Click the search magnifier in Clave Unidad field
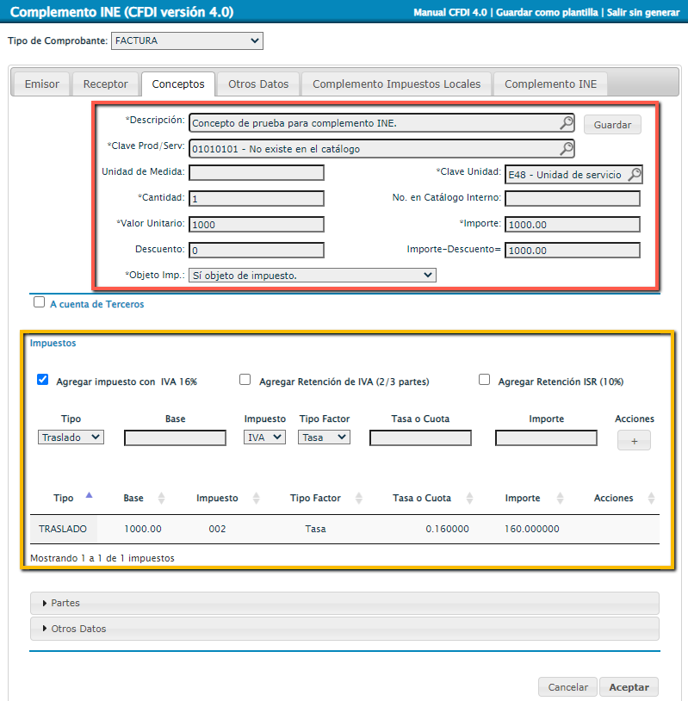688x701 pixels. click(x=635, y=174)
